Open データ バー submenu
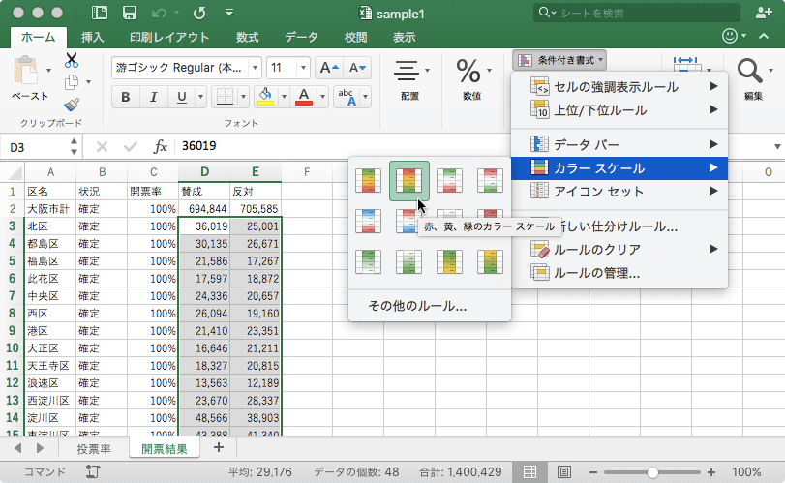Image resolution: width=785 pixels, height=483 pixels. (619, 144)
